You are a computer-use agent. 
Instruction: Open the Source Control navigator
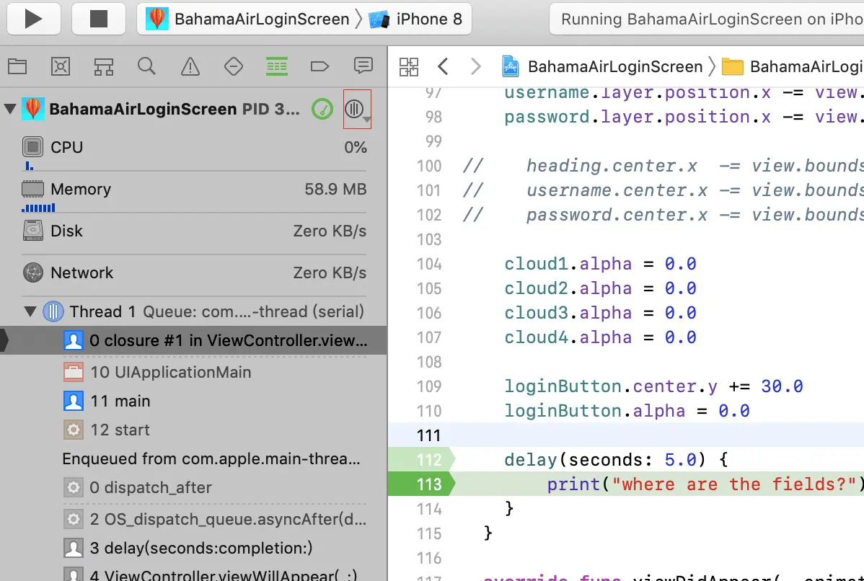[x=60, y=66]
